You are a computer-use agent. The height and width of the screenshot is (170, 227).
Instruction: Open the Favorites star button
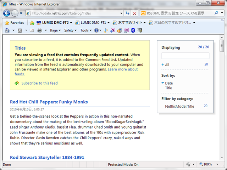click(x=13, y=23)
